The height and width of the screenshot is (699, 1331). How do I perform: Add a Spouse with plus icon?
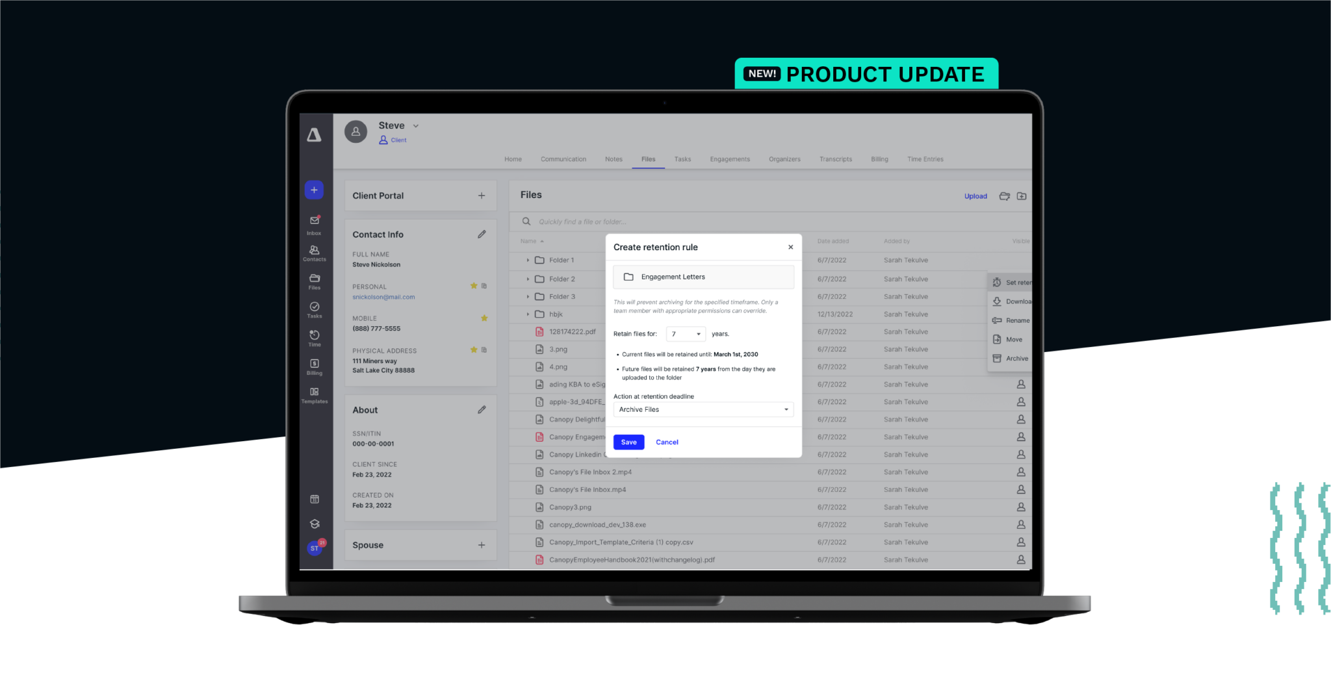coord(482,545)
